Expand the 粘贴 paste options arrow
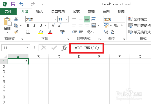Screen dimensions: 151x104 (7, 33)
